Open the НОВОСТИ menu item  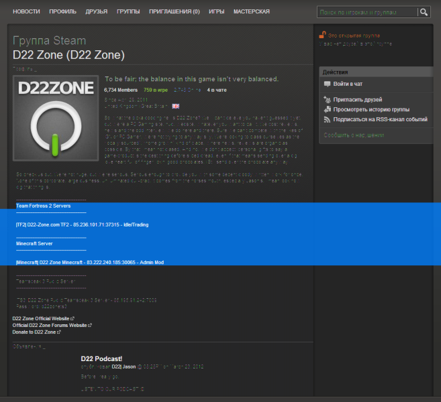coord(26,11)
